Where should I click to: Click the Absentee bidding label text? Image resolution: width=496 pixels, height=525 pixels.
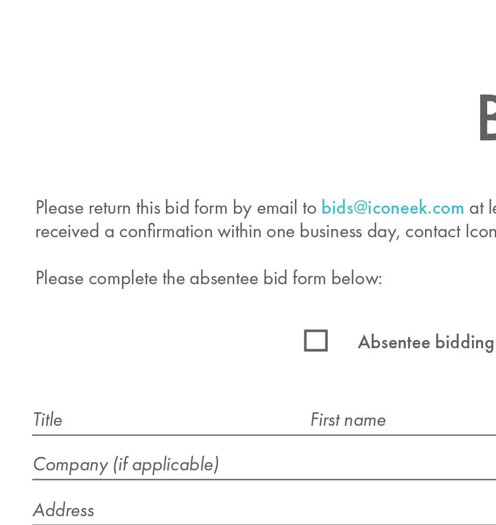(x=426, y=342)
